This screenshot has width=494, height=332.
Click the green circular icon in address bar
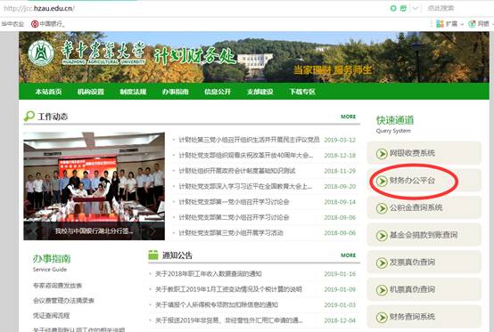click(x=393, y=8)
